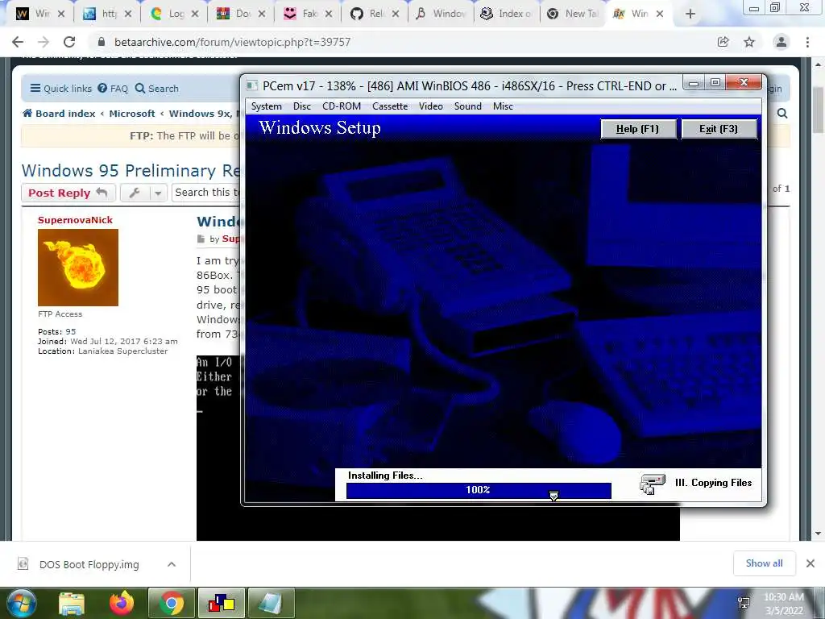Open the Chrome three-dot menu
The height and width of the screenshot is (619, 825).
pyautogui.click(x=807, y=42)
